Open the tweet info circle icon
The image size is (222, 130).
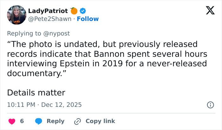[210, 105]
